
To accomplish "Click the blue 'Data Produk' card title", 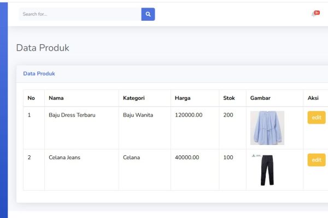I will pyautogui.click(x=39, y=74).
